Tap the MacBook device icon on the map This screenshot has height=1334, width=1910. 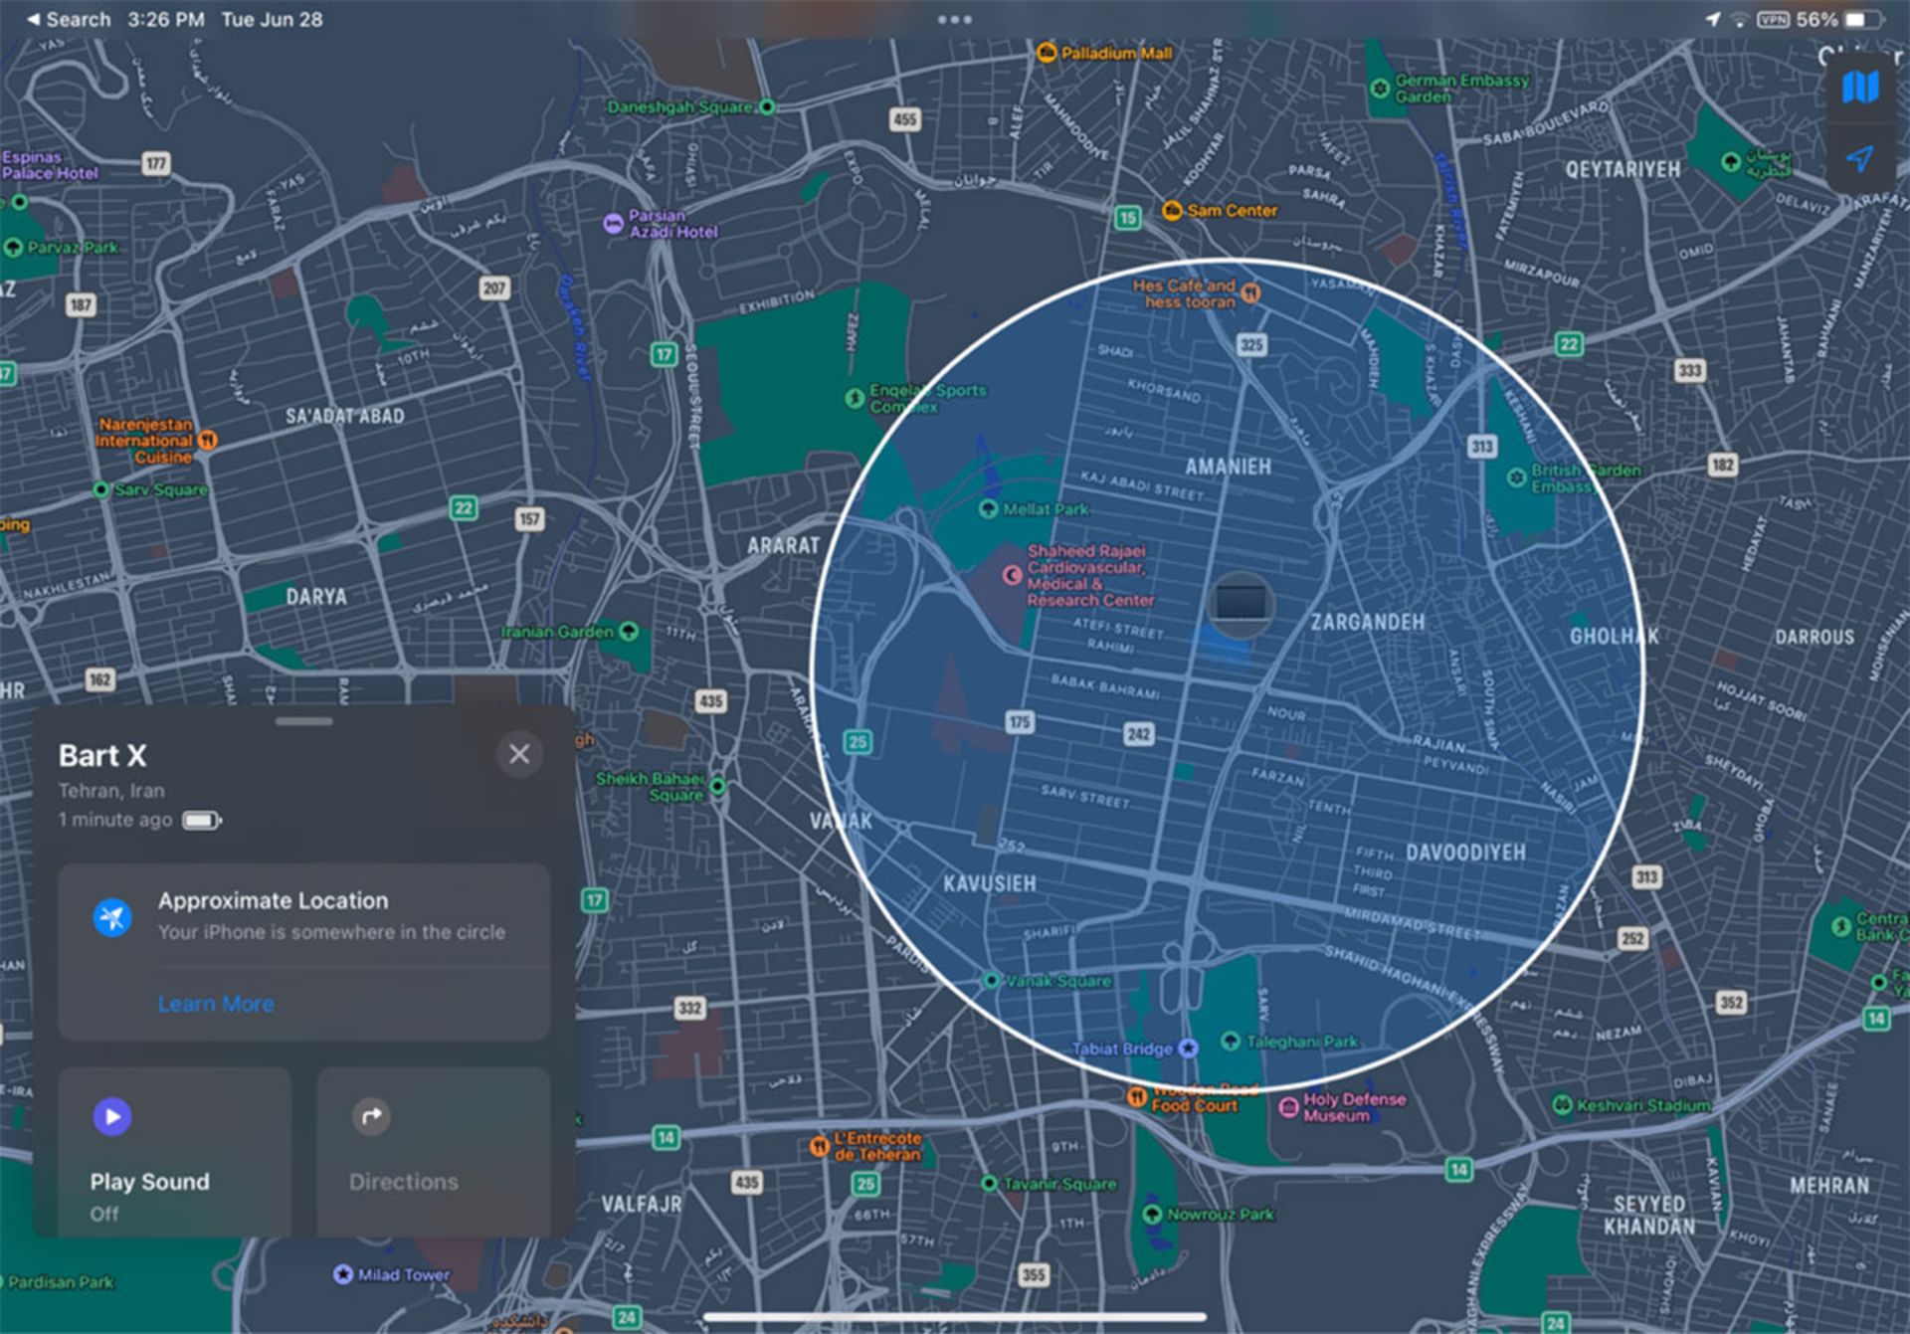(1241, 603)
